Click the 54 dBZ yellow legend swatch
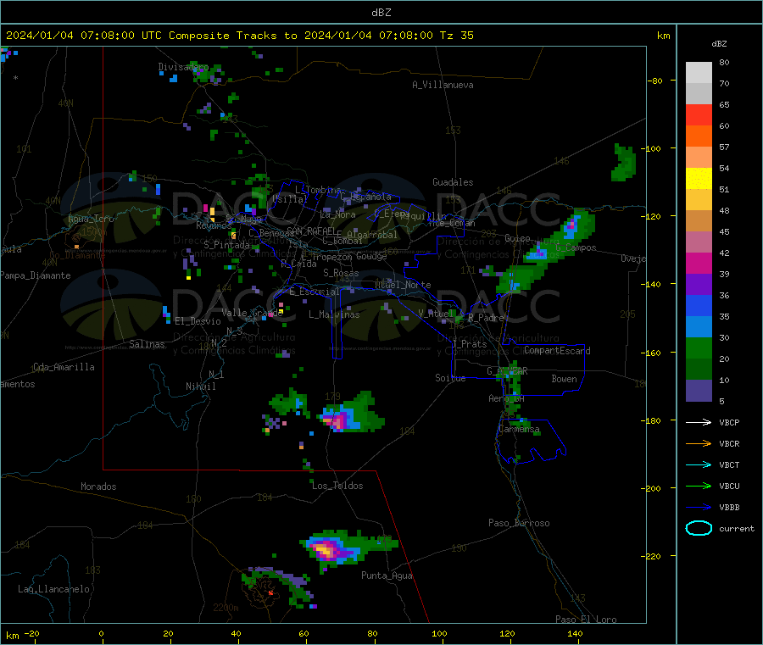 [699, 179]
